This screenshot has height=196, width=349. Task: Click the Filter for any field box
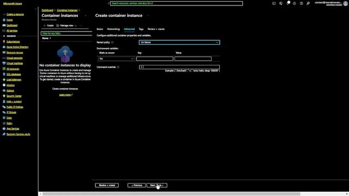pyautogui.click(x=67, y=33)
